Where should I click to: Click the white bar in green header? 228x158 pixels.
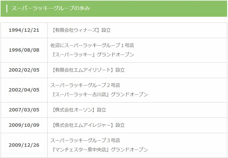pyautogui.click(x=7, y=9)
